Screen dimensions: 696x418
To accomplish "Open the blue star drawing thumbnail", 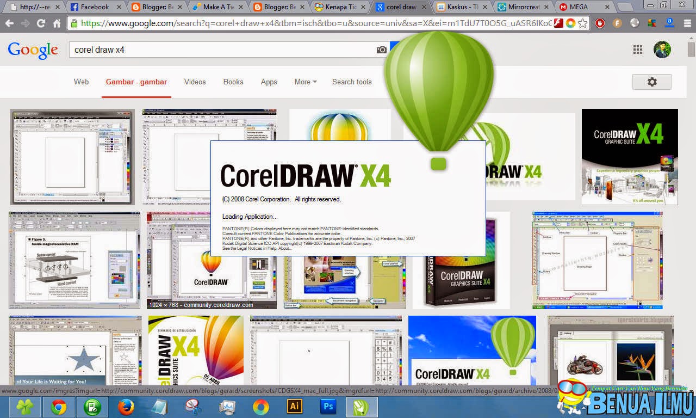I will coord(75,351).
